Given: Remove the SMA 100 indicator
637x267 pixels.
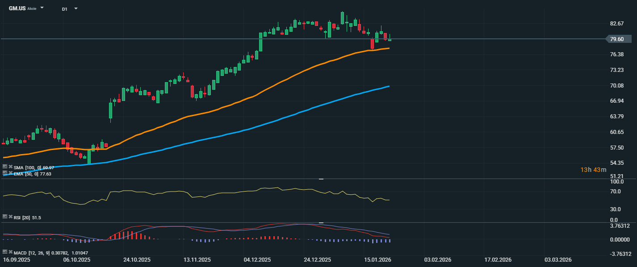Looking at the screenshot, I should pos(10,167).
